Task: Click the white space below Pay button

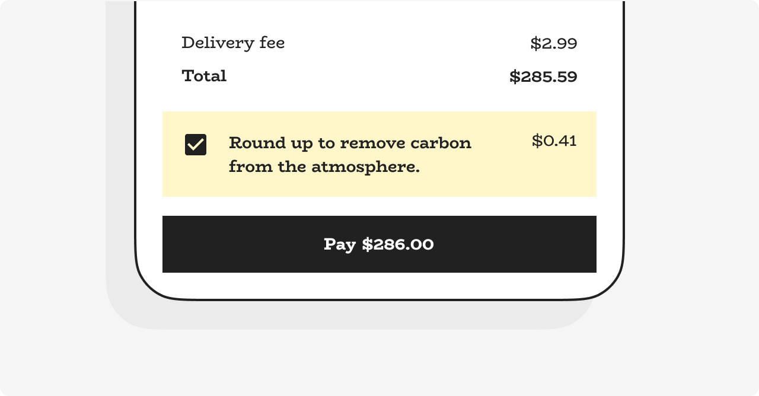Action: (379, 285)
